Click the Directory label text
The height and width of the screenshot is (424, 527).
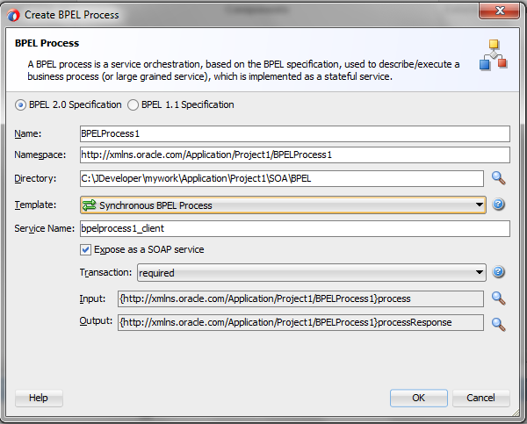35,178
